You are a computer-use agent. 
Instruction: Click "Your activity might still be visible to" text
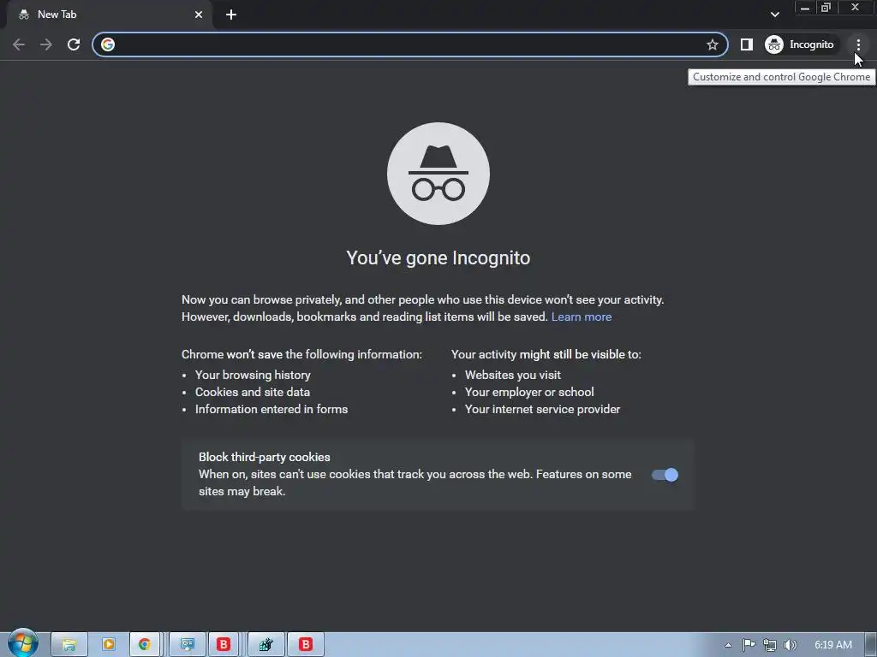point(546,355)
